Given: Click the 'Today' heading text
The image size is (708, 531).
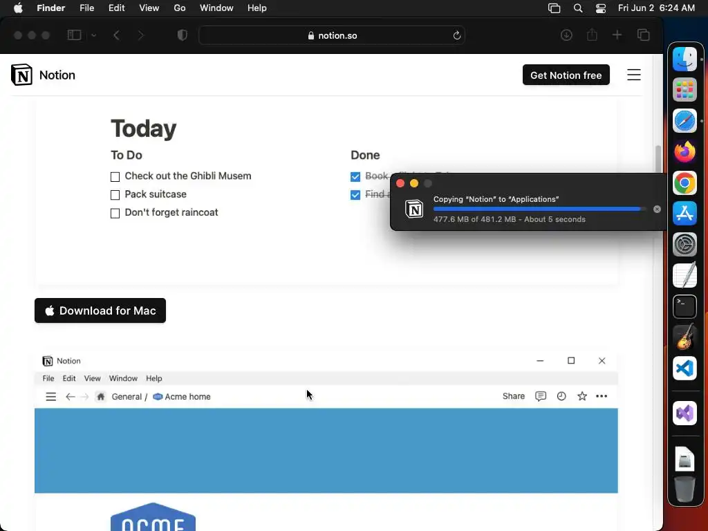Looking at the screenshot, I should click(144, 129).
